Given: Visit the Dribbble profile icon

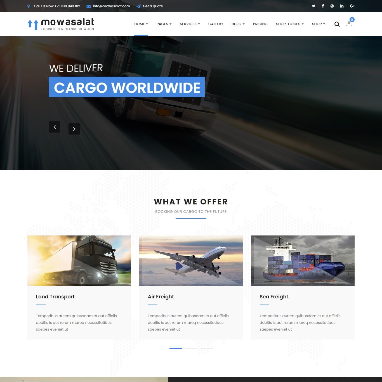Looking at the screenshot, I should 332,6.
